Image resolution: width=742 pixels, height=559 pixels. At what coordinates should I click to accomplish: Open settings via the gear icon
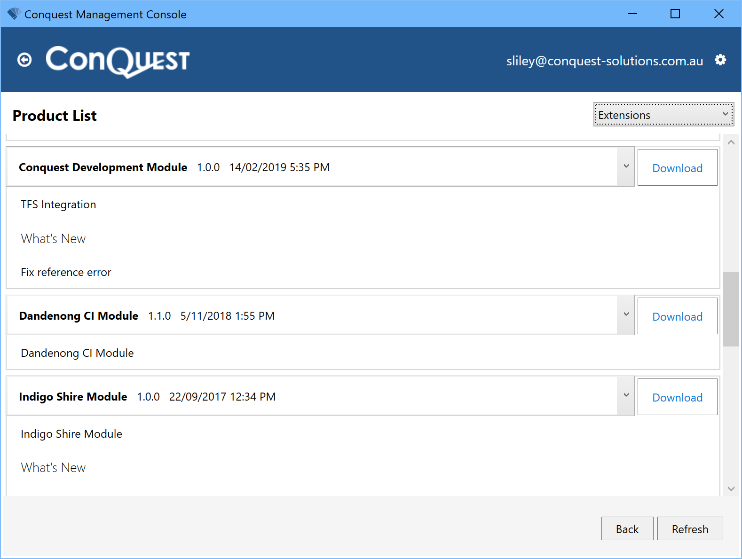[720, 60]
